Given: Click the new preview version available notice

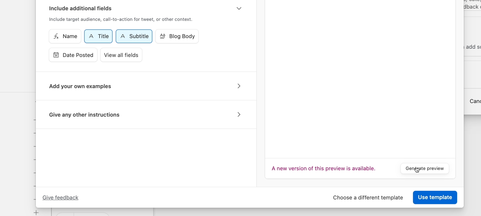Looking at the screenshot, I should tap(323, 168).
